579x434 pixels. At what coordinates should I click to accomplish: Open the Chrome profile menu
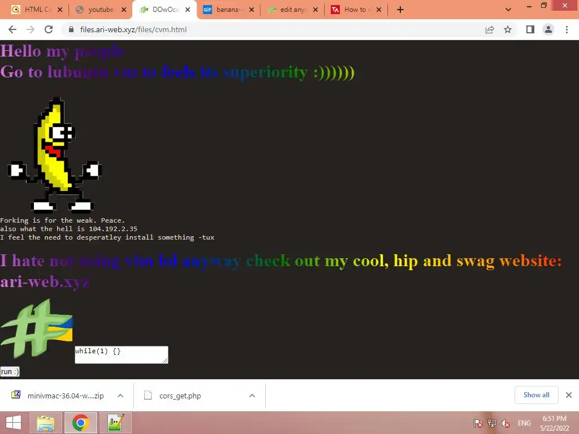(x=548, y=29)
